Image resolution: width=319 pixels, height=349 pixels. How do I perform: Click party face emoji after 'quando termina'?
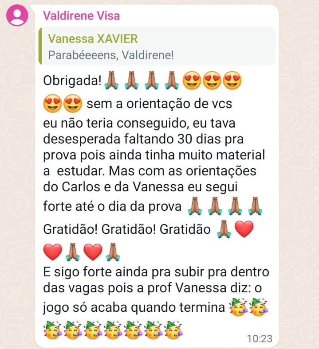click(x=238, y=307)
